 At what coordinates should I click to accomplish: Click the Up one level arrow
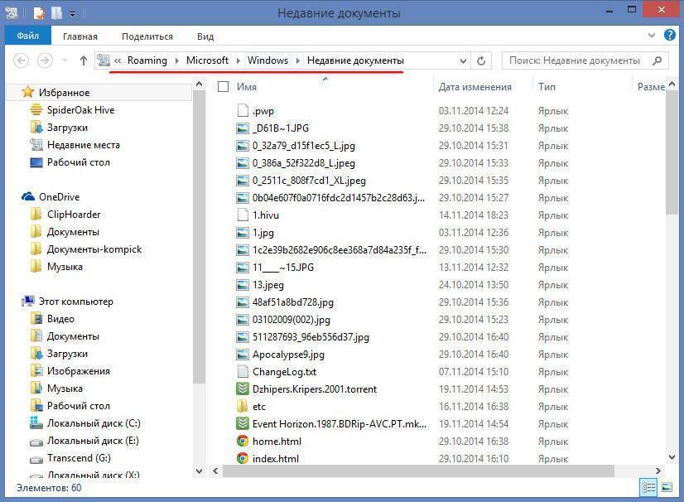pos(83,60)
